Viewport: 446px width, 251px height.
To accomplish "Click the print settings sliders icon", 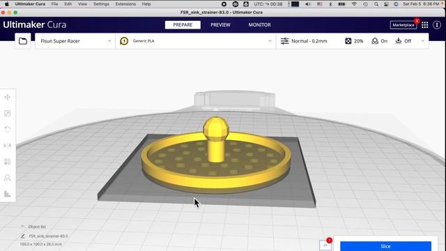I will pyautogui.click(x=285, y=41).
